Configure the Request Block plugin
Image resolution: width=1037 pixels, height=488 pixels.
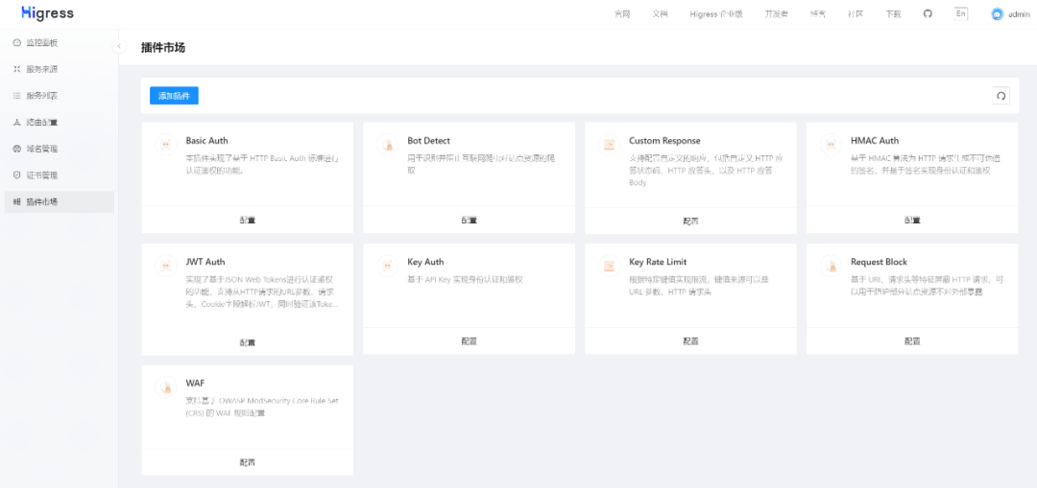tap(912, 341)
